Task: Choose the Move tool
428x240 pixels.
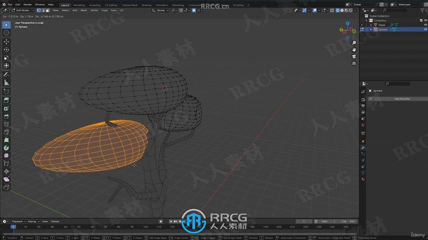Action: pyautogui.click(x=6, y=42)
